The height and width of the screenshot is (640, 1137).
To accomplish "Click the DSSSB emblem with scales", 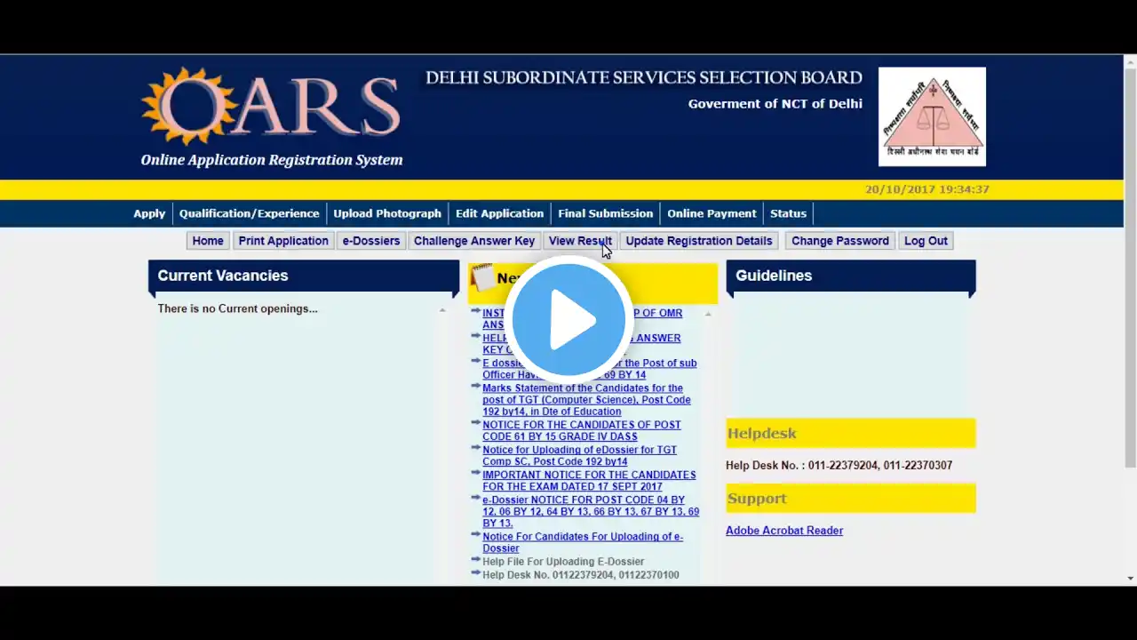I will 932,116.
